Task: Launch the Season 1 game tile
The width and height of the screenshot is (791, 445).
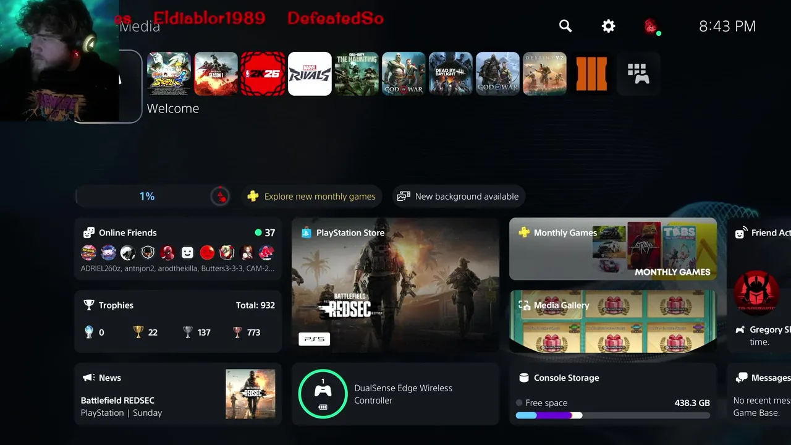Action: coord(216,74)
